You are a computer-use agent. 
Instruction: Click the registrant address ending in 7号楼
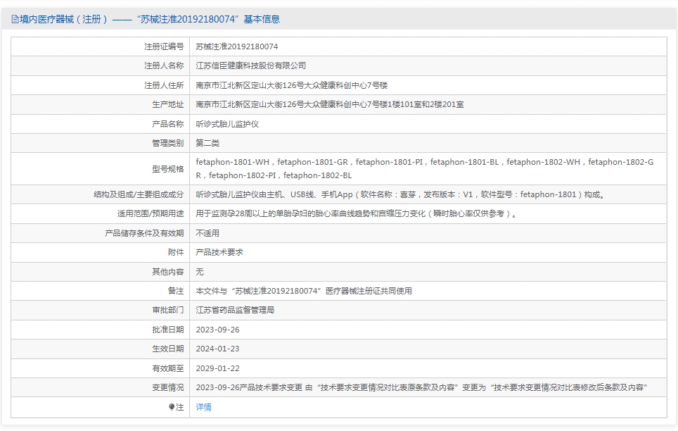point(292,85)
